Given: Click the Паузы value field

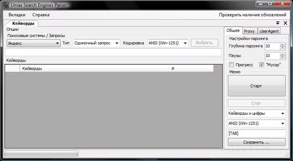Looking at the screenshot, I should [x=273, y=56].
